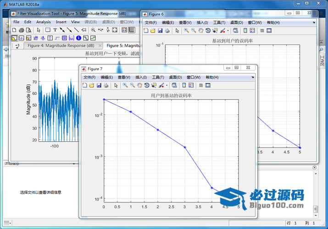Click Print Preview icon in Filter Visualization Tool

tap(28, 30)
